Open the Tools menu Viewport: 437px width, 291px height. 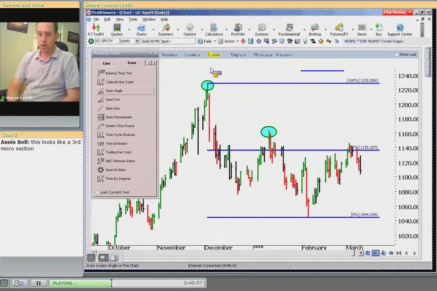point(133,19)
